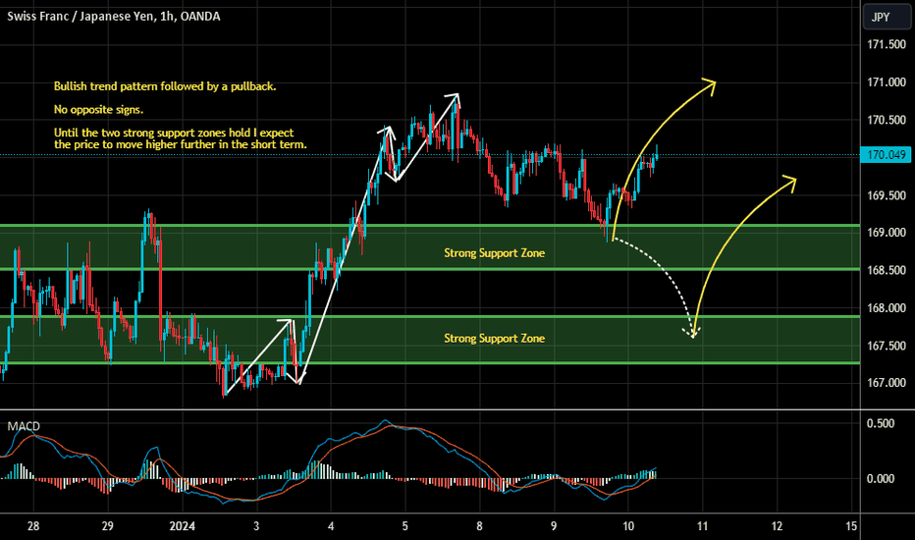Click the 167.500 price axis label
915x540 pixels.
pos(887,346)
